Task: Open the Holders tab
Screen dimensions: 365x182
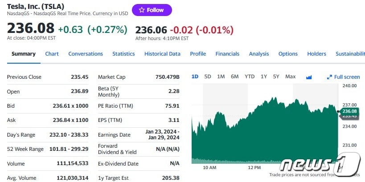Action: (316, 54)
